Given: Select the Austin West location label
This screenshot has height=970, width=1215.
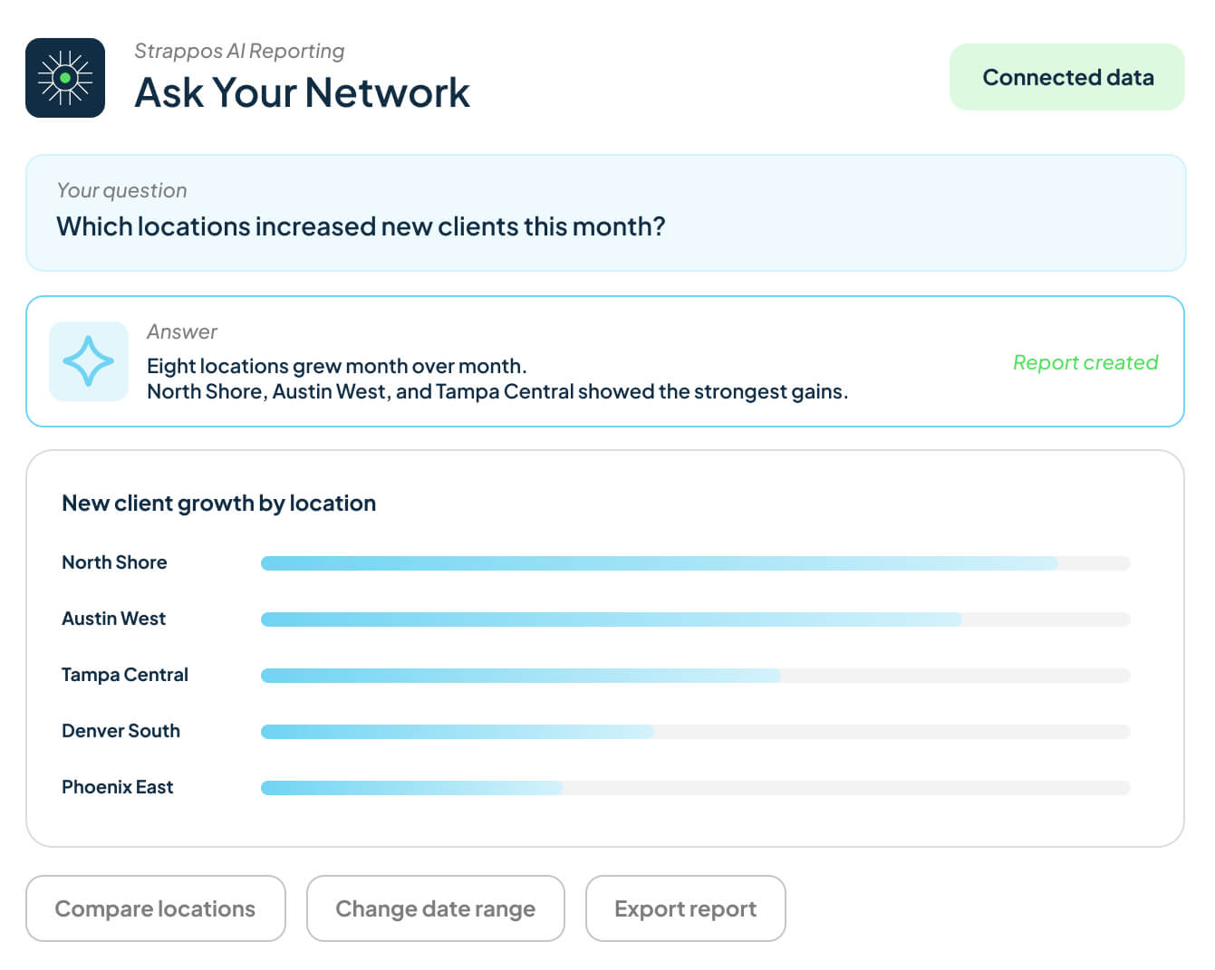Looking at the screenshot, I should (113, 619).
